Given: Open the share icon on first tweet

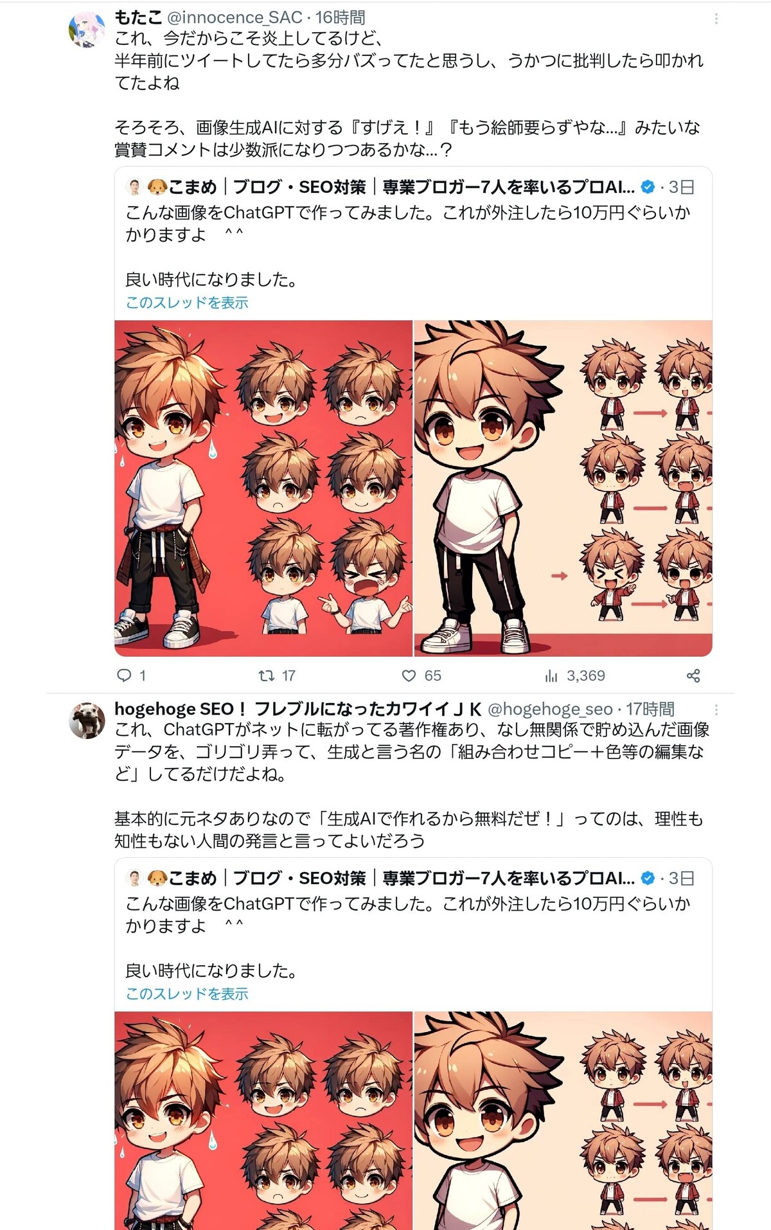Looking at the screenshot, I should point(693,675).
